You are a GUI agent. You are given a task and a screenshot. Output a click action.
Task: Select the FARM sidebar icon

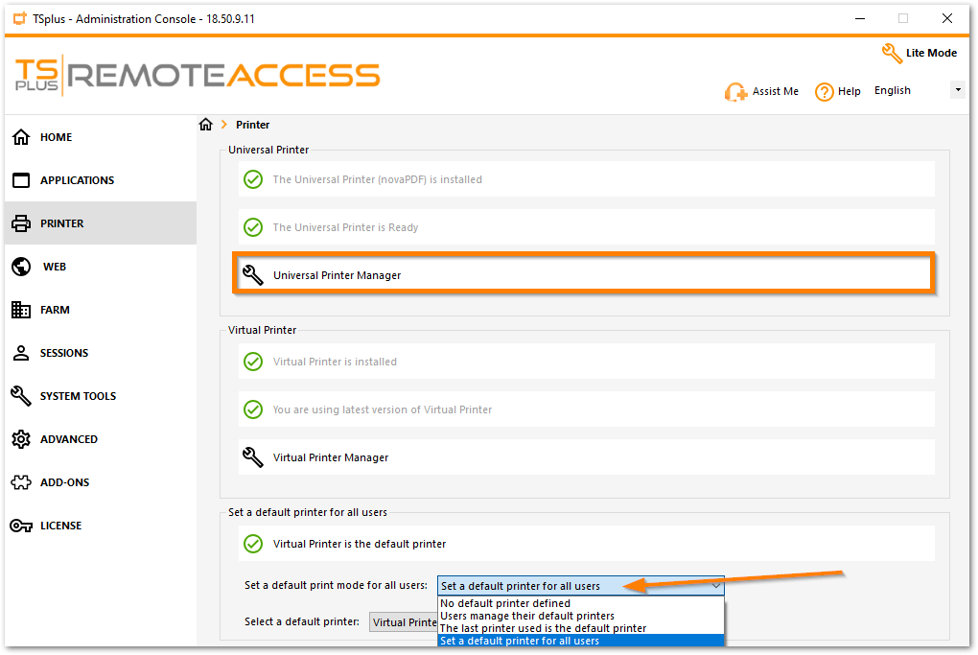pyautogui.click(x=56, y=310)
